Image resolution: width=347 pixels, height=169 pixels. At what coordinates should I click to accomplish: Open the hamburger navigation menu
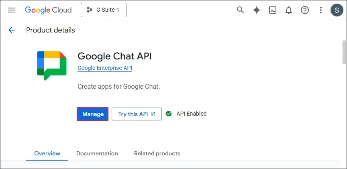coord(12,10)
